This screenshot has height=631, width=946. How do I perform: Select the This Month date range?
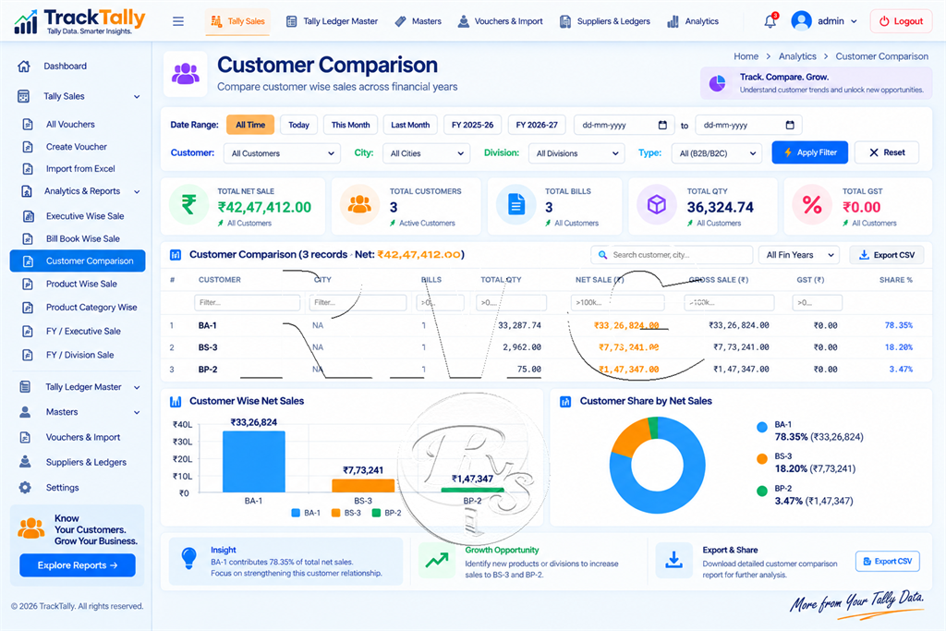coord(350,125)
